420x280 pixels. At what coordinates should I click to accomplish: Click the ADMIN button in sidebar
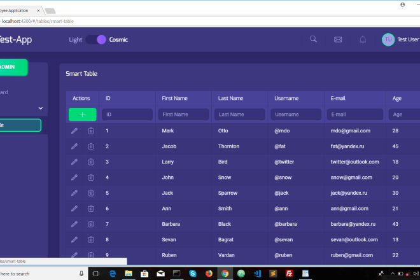tap(13, 67)
